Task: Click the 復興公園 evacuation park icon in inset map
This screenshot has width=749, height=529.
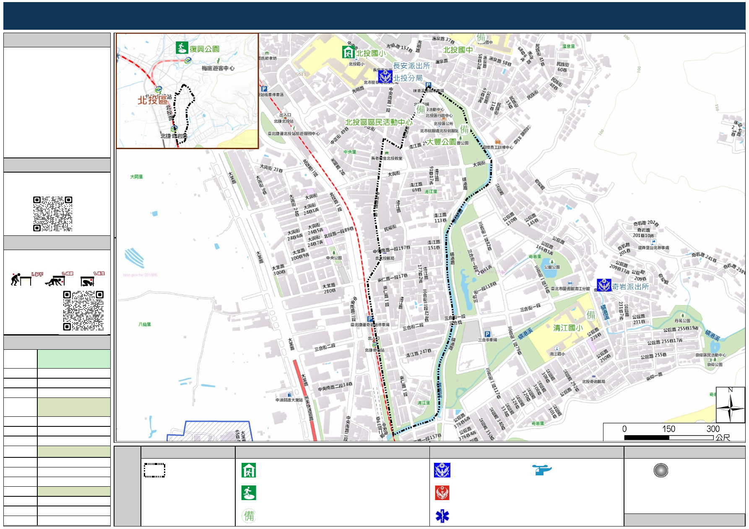Action: [182, 48]
